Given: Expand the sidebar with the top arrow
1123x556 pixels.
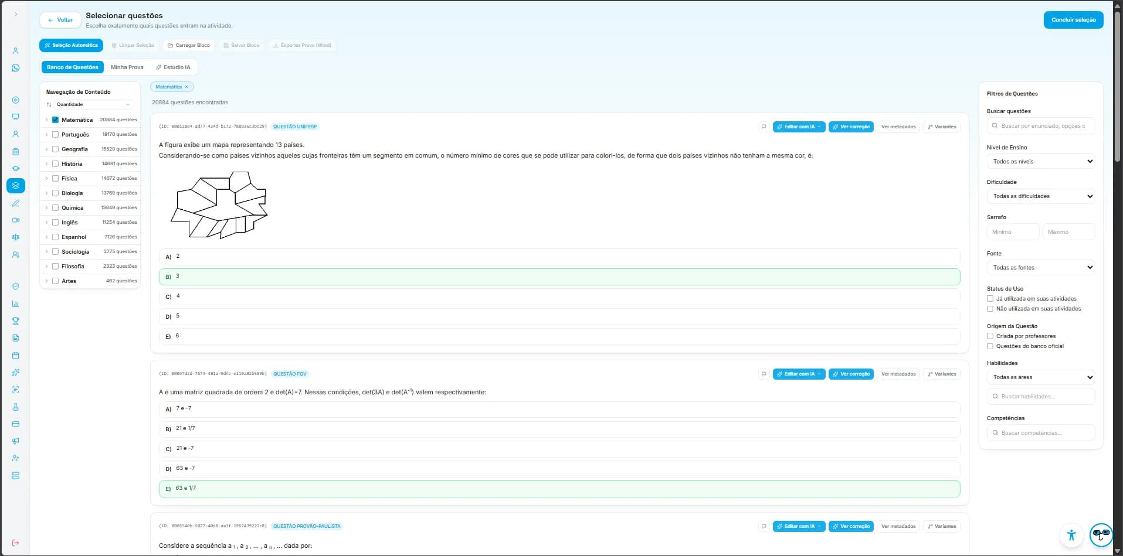Looking at the screenshot, I should coord(16,14).
